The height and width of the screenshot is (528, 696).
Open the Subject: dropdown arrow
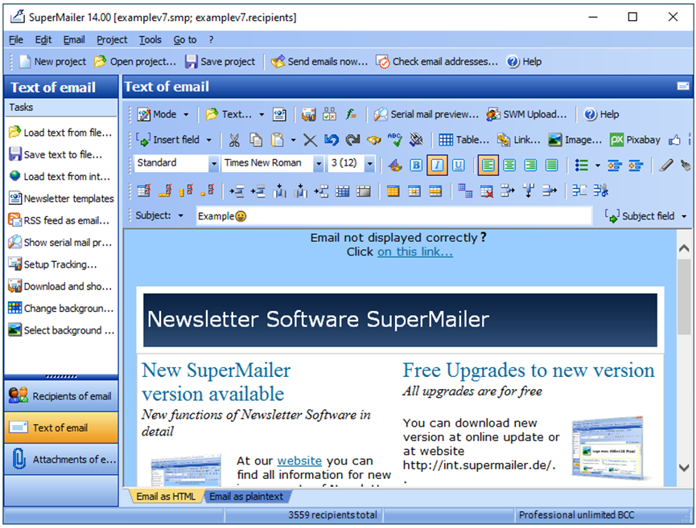click(181, 216)
